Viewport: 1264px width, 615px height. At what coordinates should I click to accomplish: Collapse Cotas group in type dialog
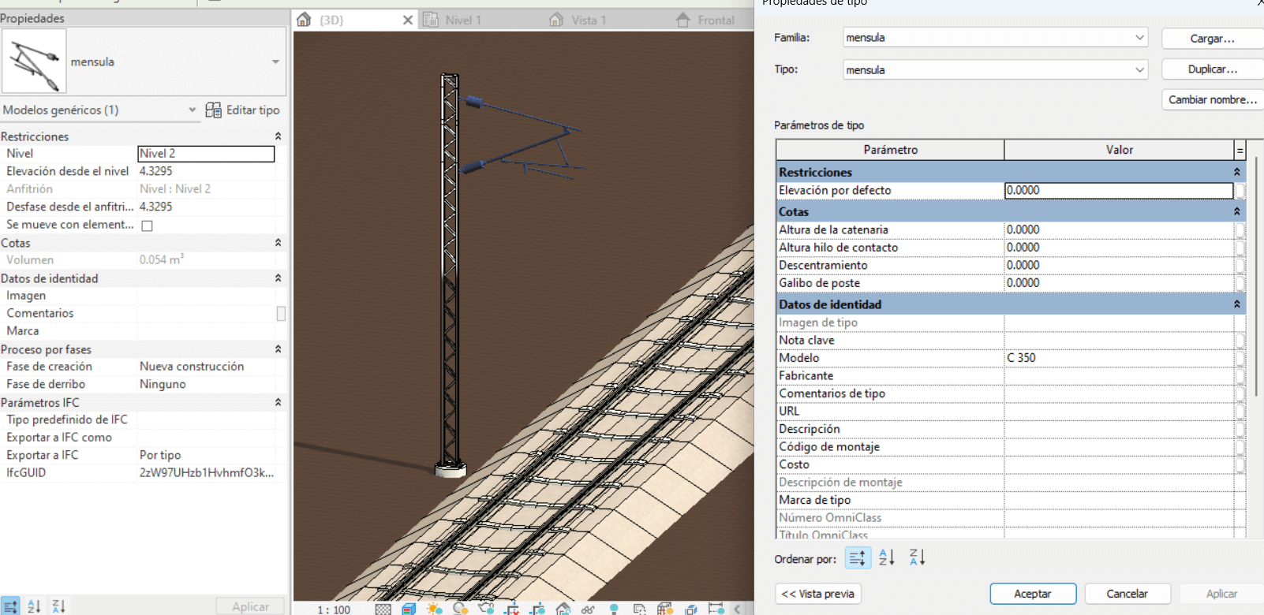tap(1237, 211)
